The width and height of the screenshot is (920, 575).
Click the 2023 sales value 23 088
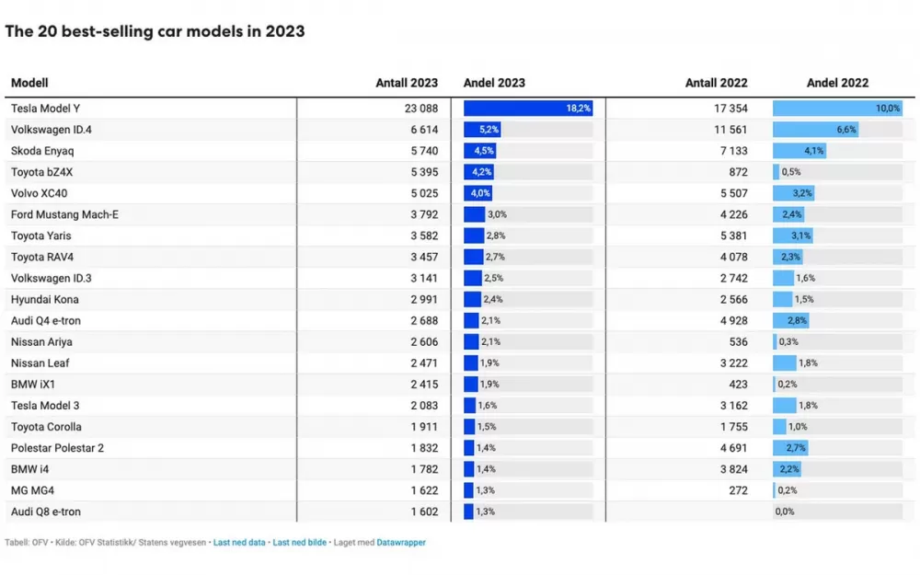(x=421, y=109)
